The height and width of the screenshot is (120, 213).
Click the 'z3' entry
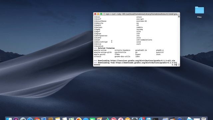[x=137, y=25]
